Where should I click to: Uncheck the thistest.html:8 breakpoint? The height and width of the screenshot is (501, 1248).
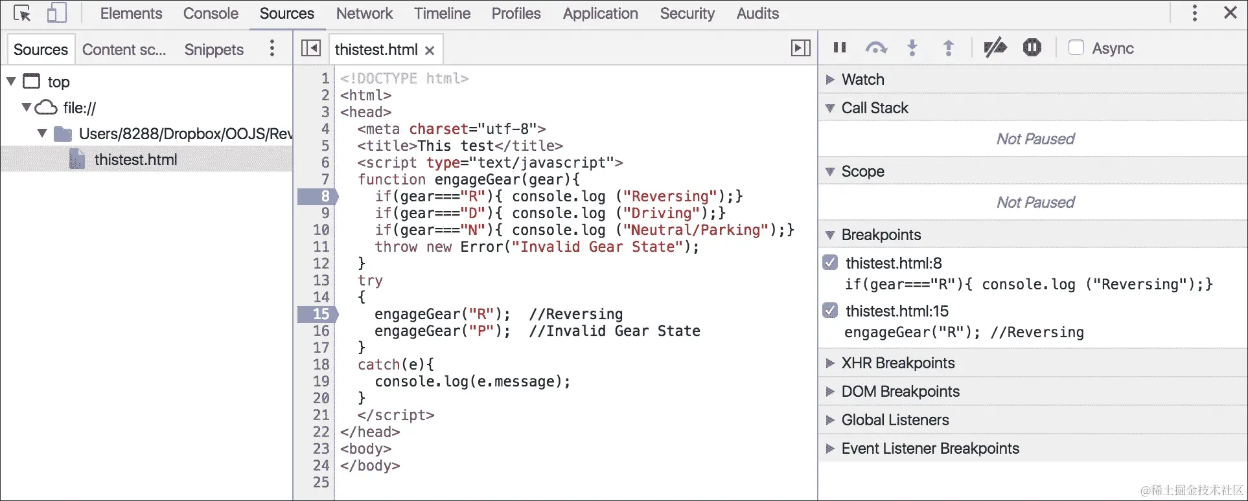pos(830,263)
